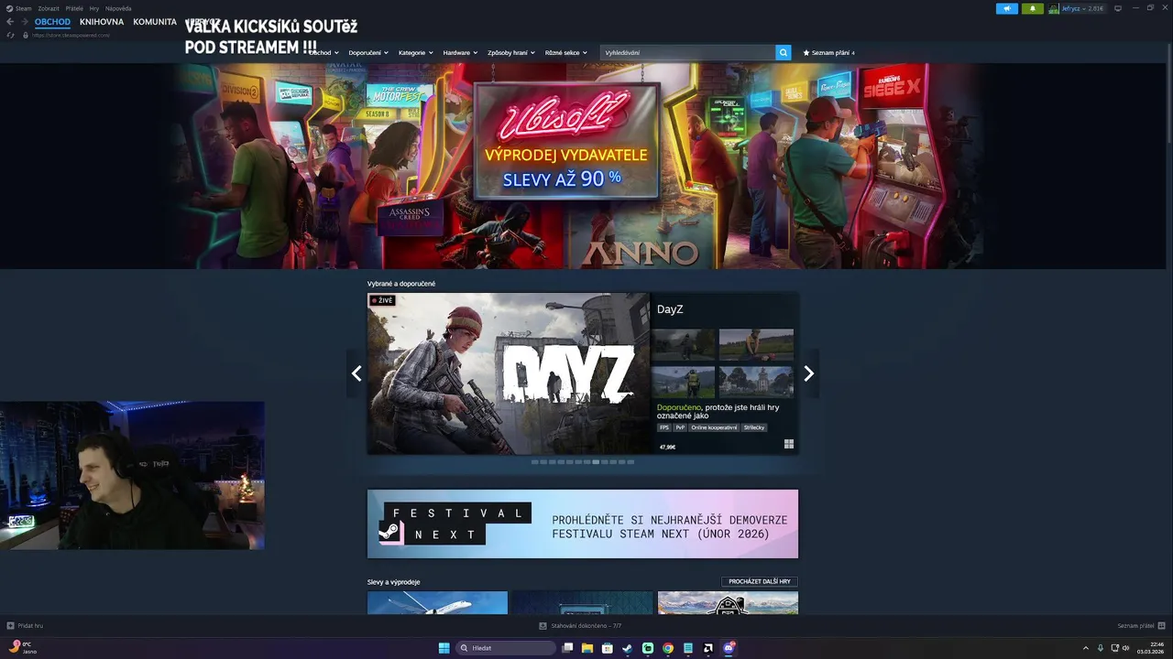Open the DayZ featured capsule image
Viewport: 1173px width, 659px height.
509,373
